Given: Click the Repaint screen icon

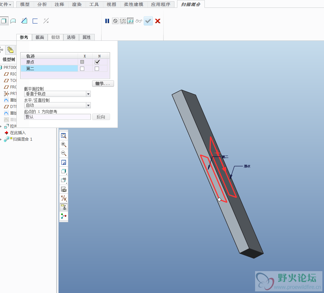Looking at the screenshot, I should pyautogui.click(x=64, y=162).
